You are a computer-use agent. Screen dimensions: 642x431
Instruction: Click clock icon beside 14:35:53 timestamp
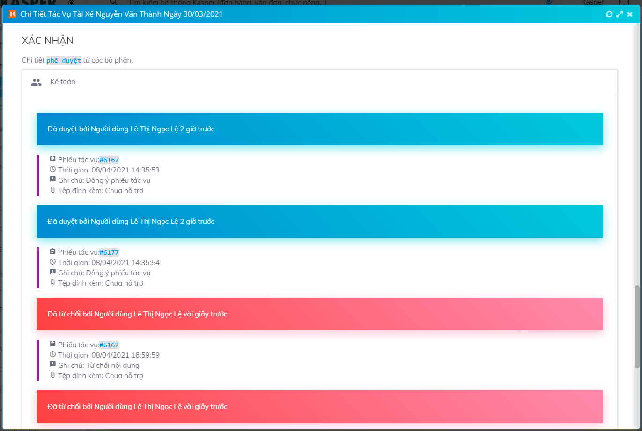52,169
